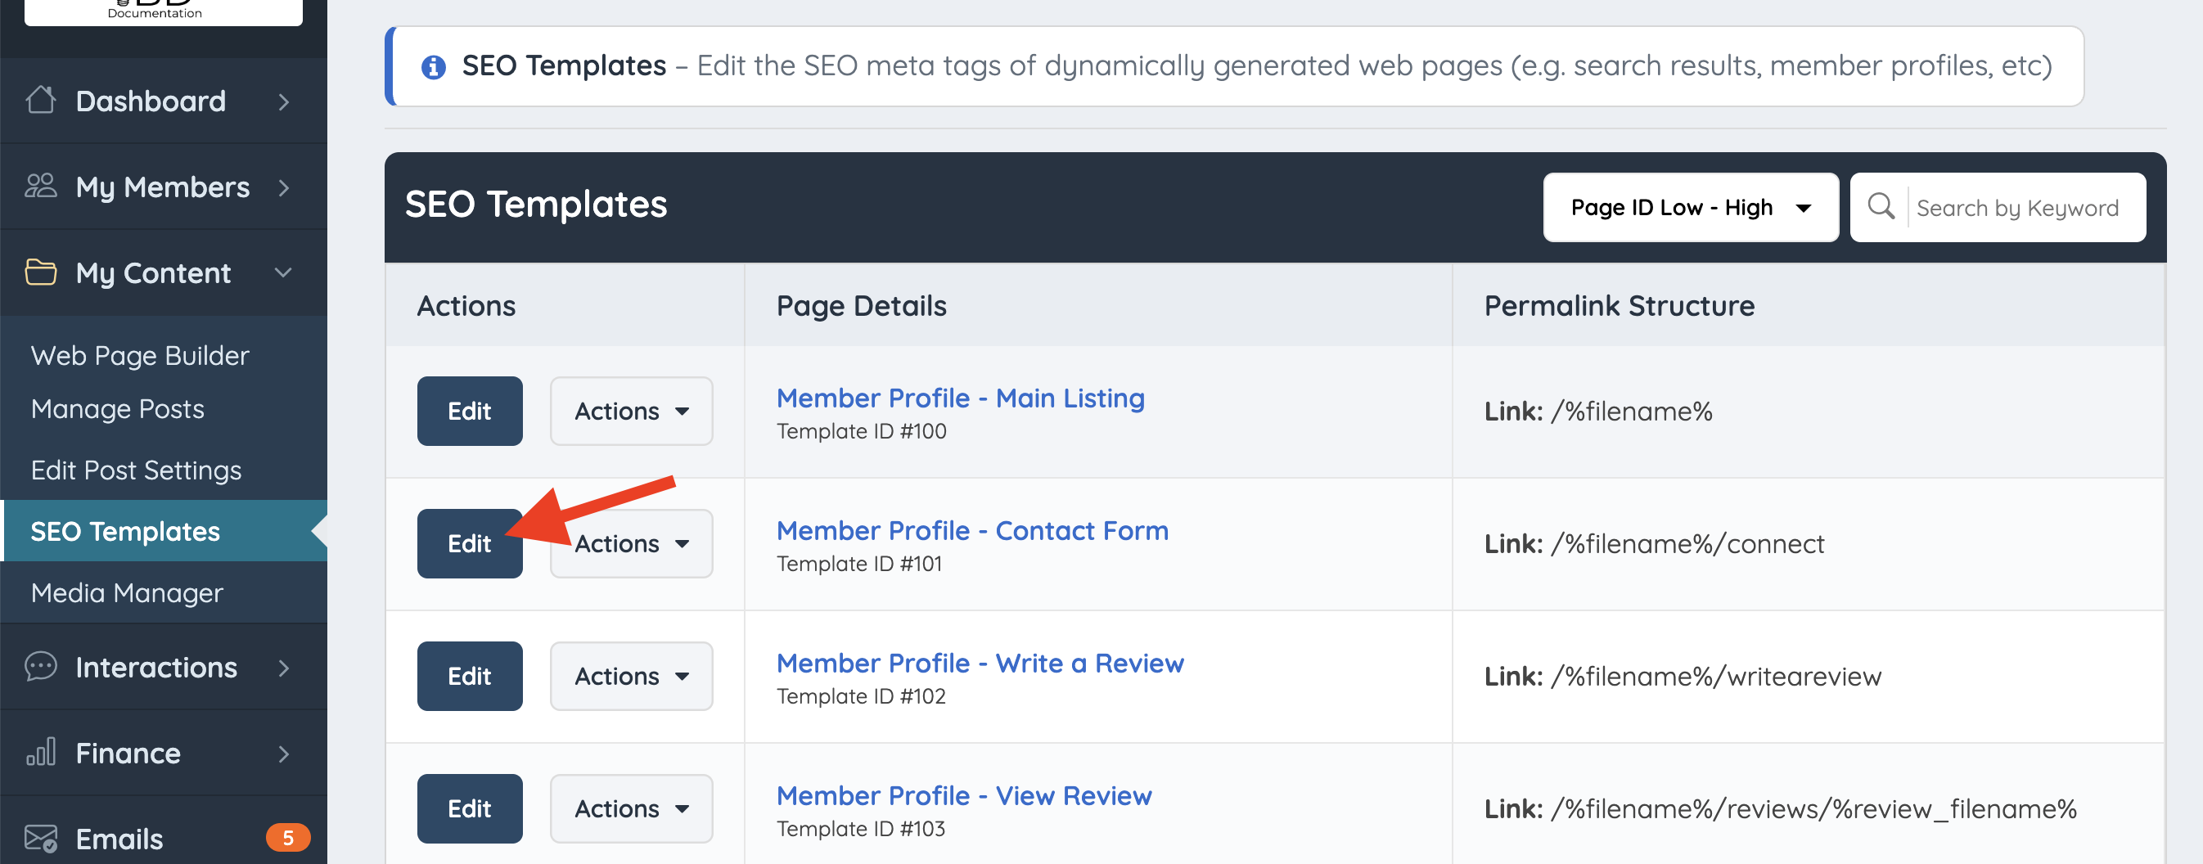Click the Permalink Structure column header
This screenshot has height=864, width=2203.
1619,305
